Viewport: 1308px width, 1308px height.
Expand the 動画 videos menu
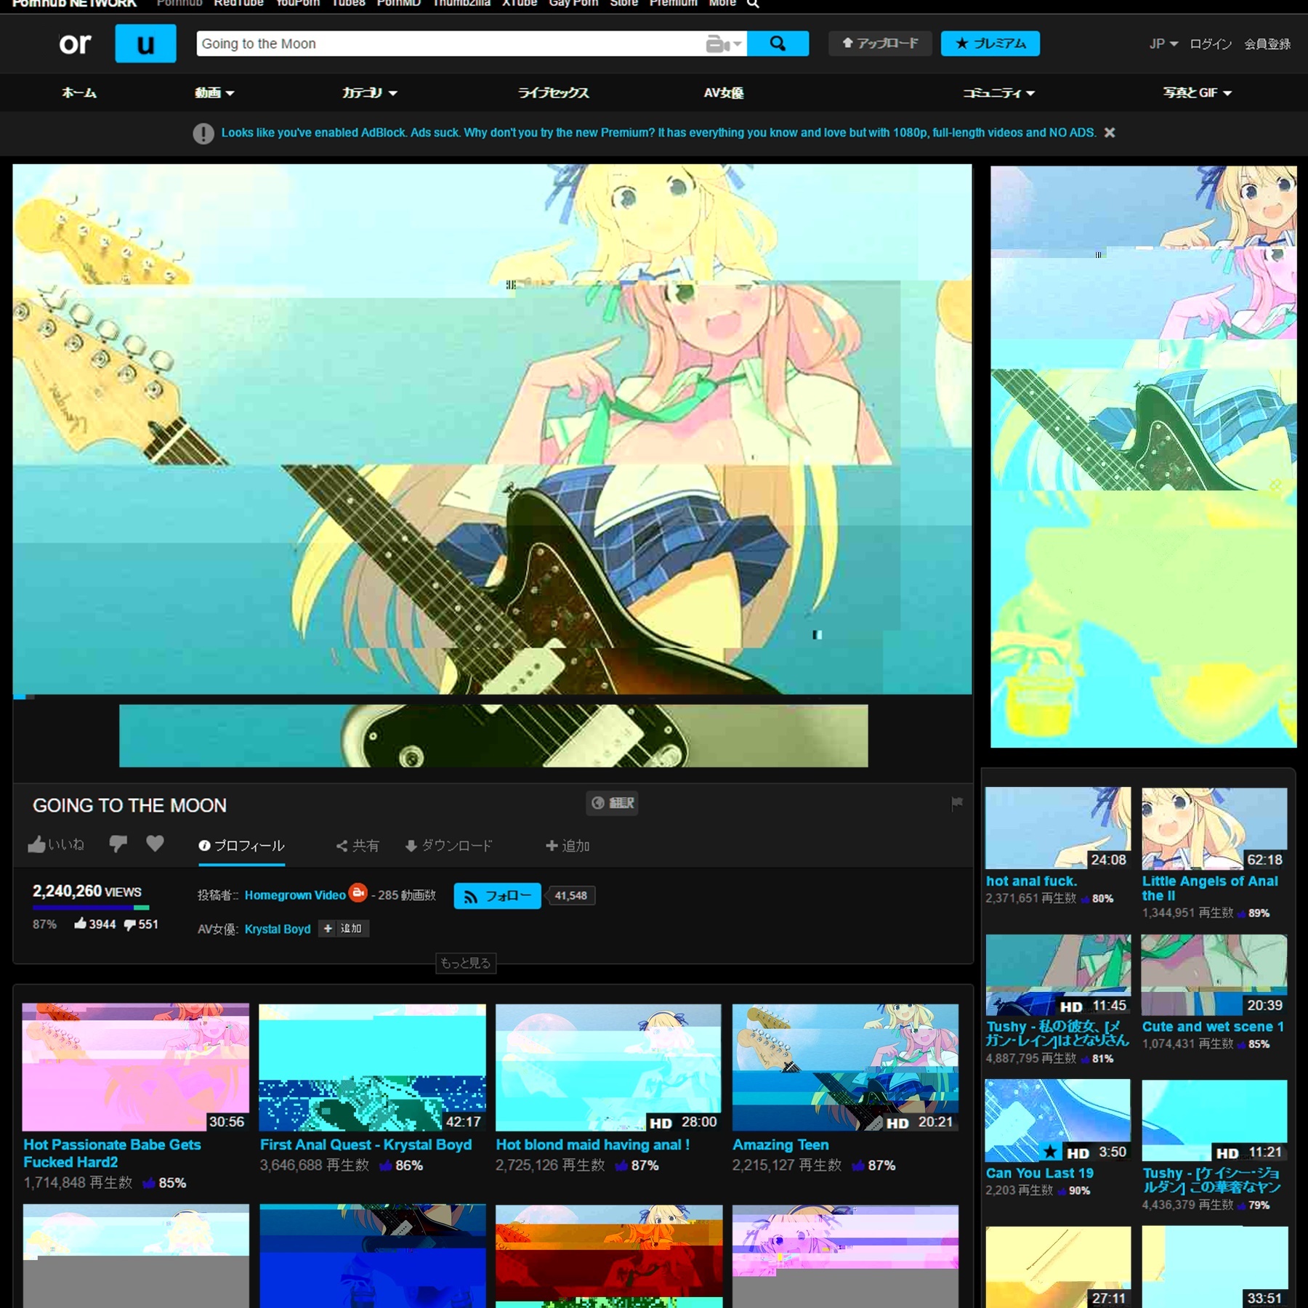coord(214,93)
